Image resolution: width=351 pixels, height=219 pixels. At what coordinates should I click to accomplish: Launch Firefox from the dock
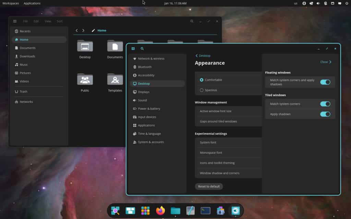(160, 211)
